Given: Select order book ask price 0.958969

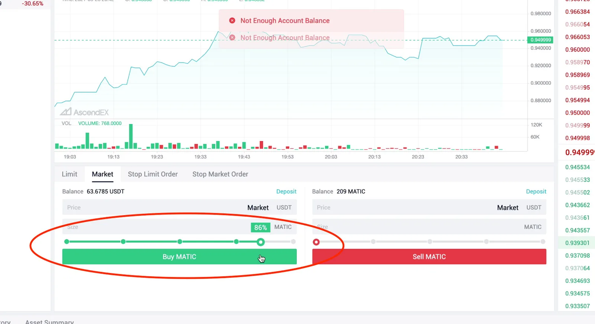Looking at the screenshot, I should pyautogui.click(x=578, y=75).
